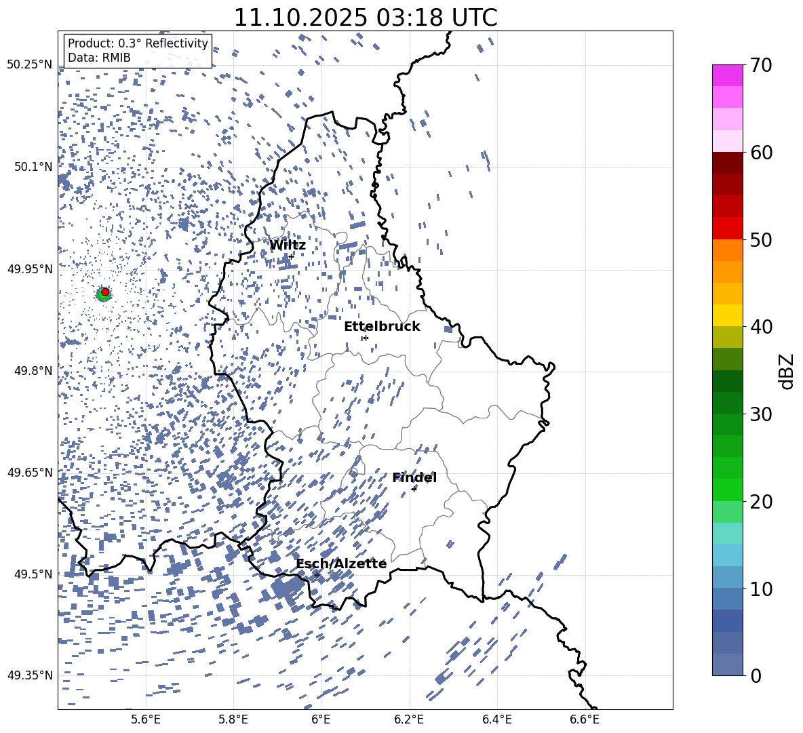Click the 6.4°E longitude label
803x733 pixels.
pyautogui.click(x=496, y=719)
